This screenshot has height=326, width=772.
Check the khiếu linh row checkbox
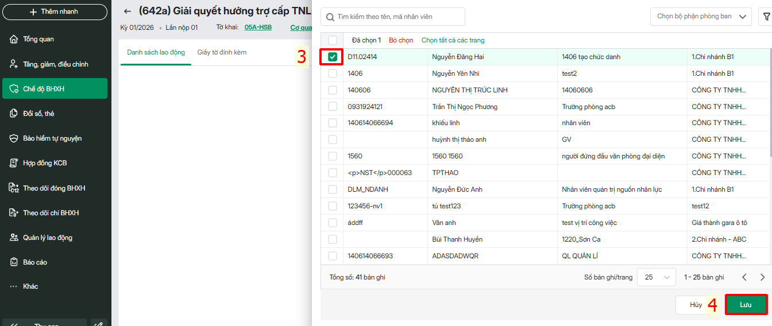pyautogui.click(x=333, y=123)
